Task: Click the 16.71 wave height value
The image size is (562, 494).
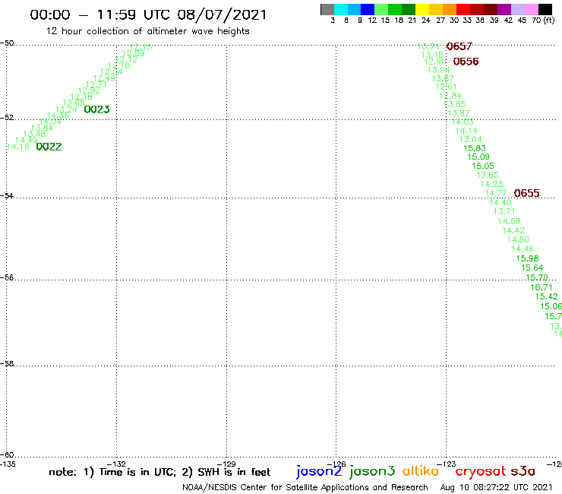Action: [541, 287]
